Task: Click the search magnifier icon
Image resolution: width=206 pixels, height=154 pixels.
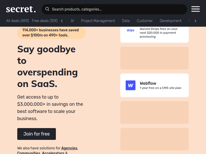Action: click(47, 9)
